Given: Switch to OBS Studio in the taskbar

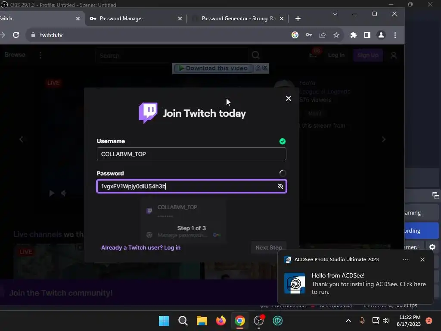Looking at the screenshot, I should pyautogui.click(x=259, y=321).
